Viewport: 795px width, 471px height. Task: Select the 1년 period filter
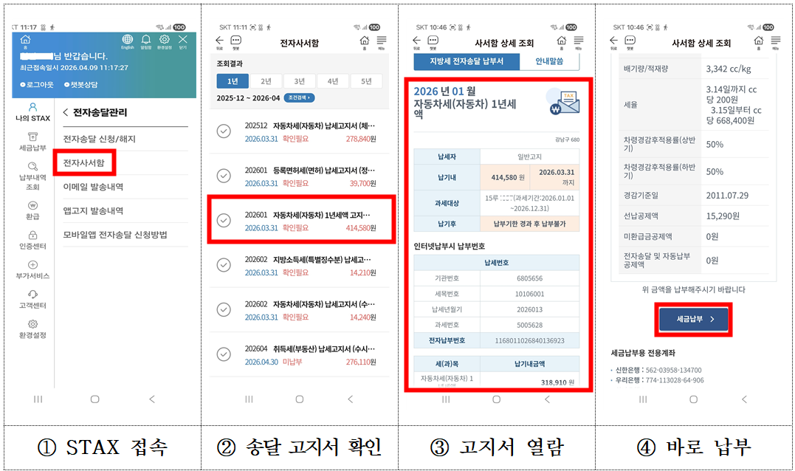pos(233,80)
